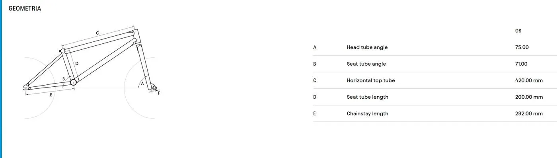
Task: Click the Seat tube angle row label
Action: point(366,64)
